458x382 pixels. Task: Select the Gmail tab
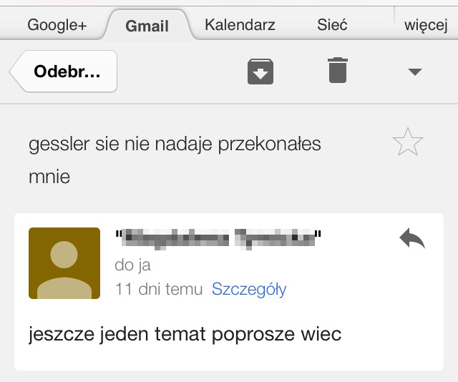pos(147,26)
